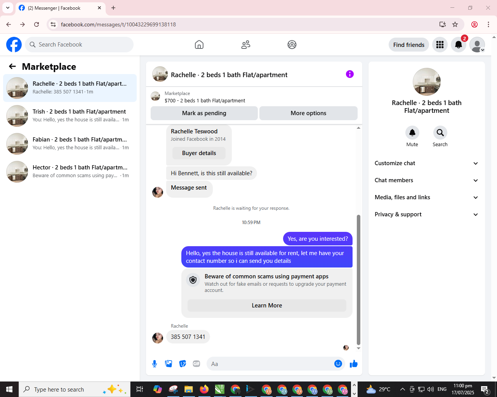Record a voice clip microphone icon
Image resolution: width=497 pixels, height=397 pixels.
[155, 364]
